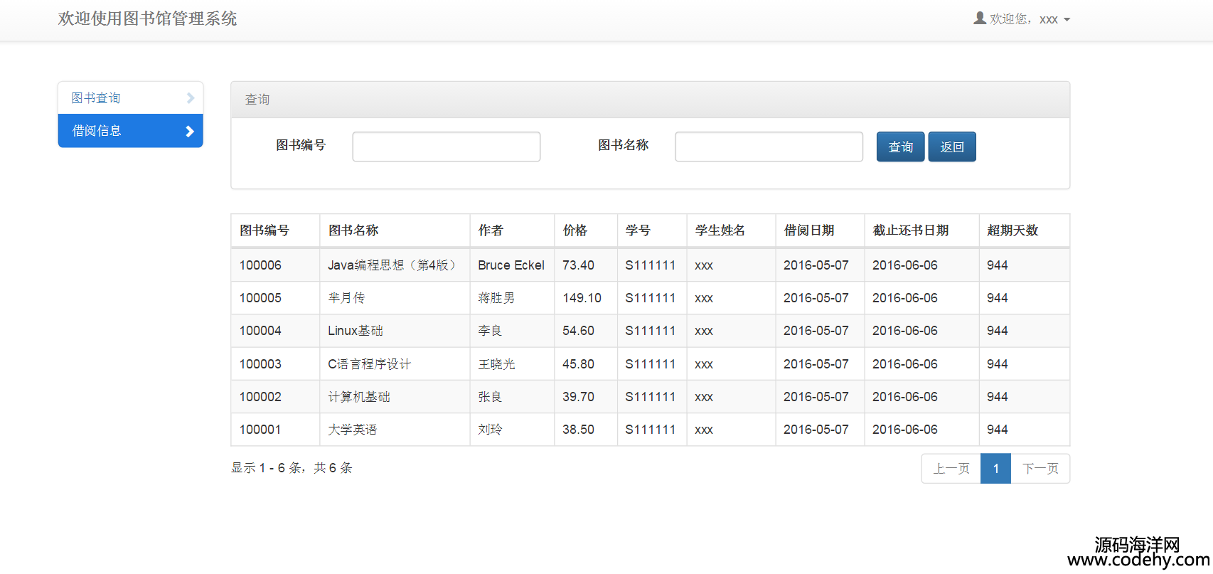The image size is (1213, 574).
Task: Click chevron arrow beside 图书查询
Action: (x=190, y=98)
